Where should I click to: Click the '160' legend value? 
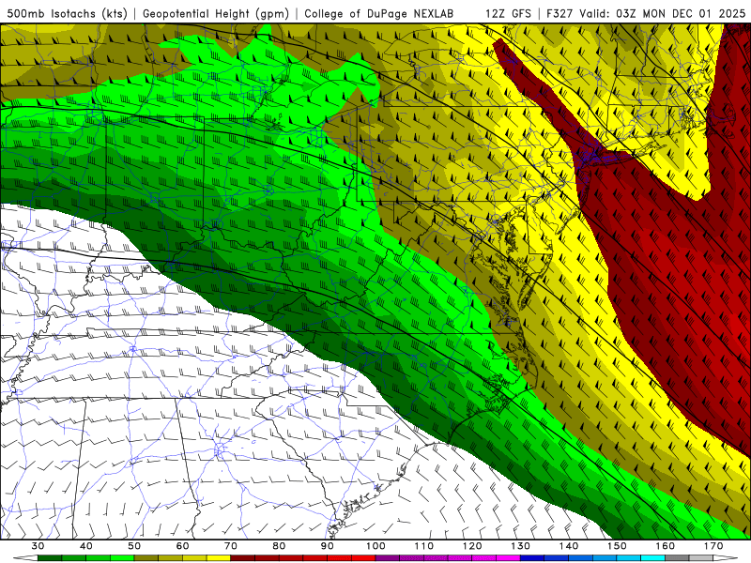666,546
